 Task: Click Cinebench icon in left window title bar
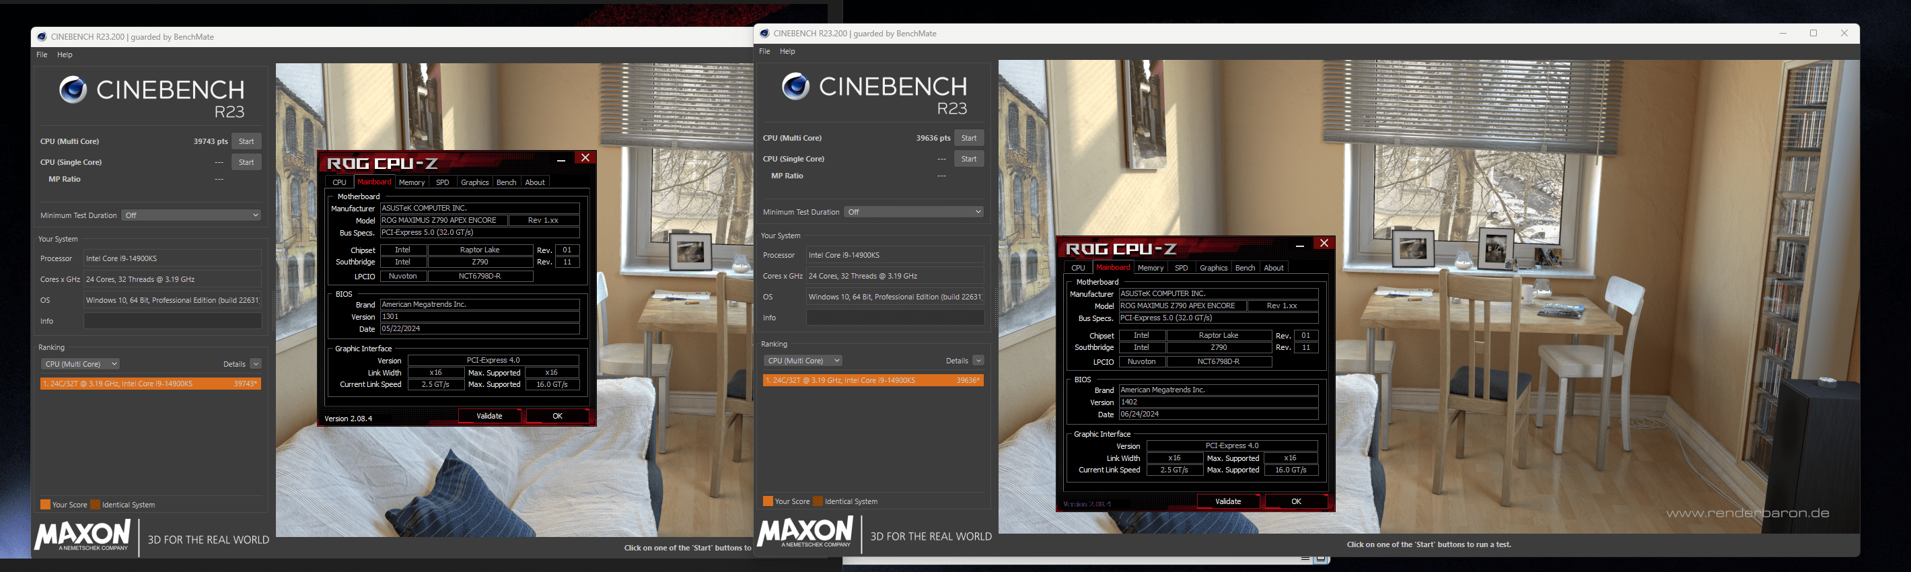(x=42, y=36)
